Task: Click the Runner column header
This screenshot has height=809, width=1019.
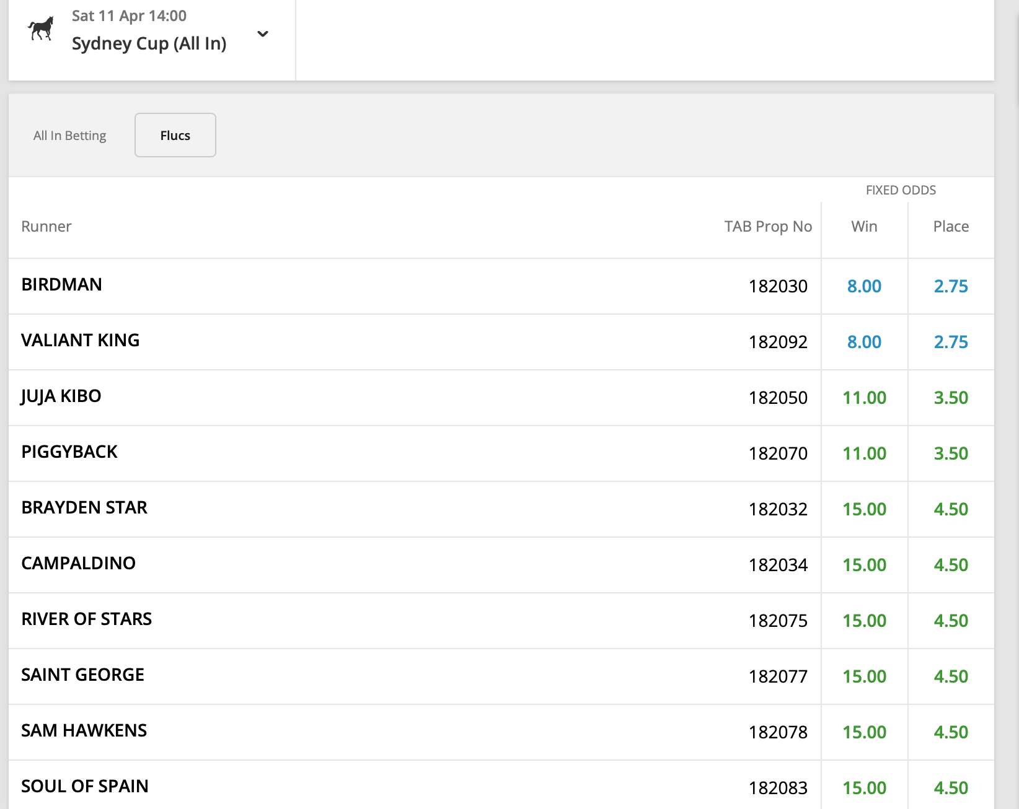Action: pyautogui.click(x=46, y=227)
